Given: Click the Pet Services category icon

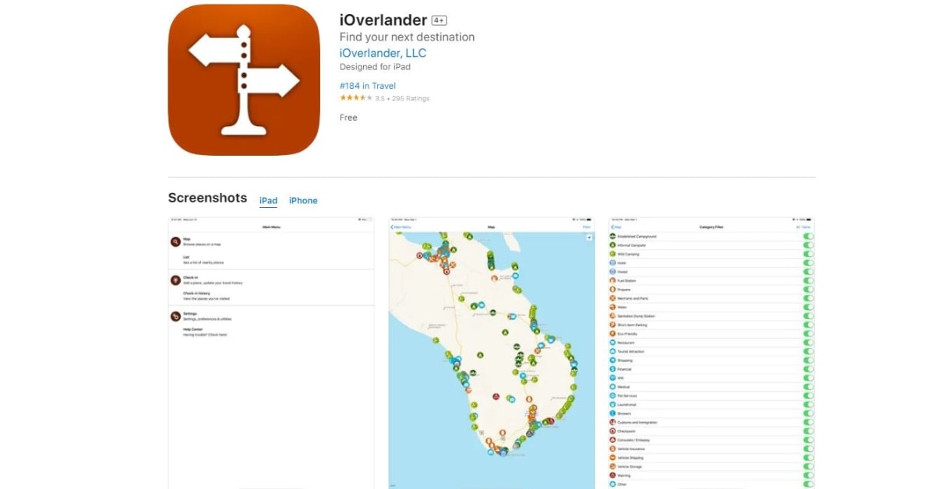Looking at the screenshot, I should 612,396.
